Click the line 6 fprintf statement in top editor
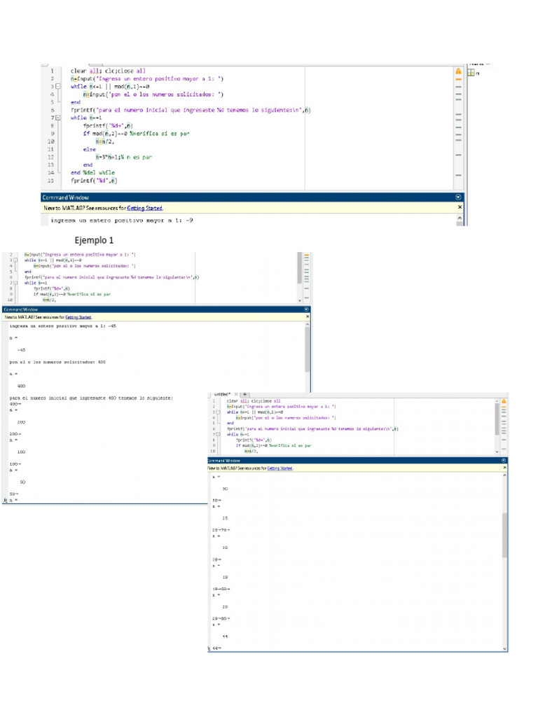The height and width of the screenshot is (717, 538). 191,110
